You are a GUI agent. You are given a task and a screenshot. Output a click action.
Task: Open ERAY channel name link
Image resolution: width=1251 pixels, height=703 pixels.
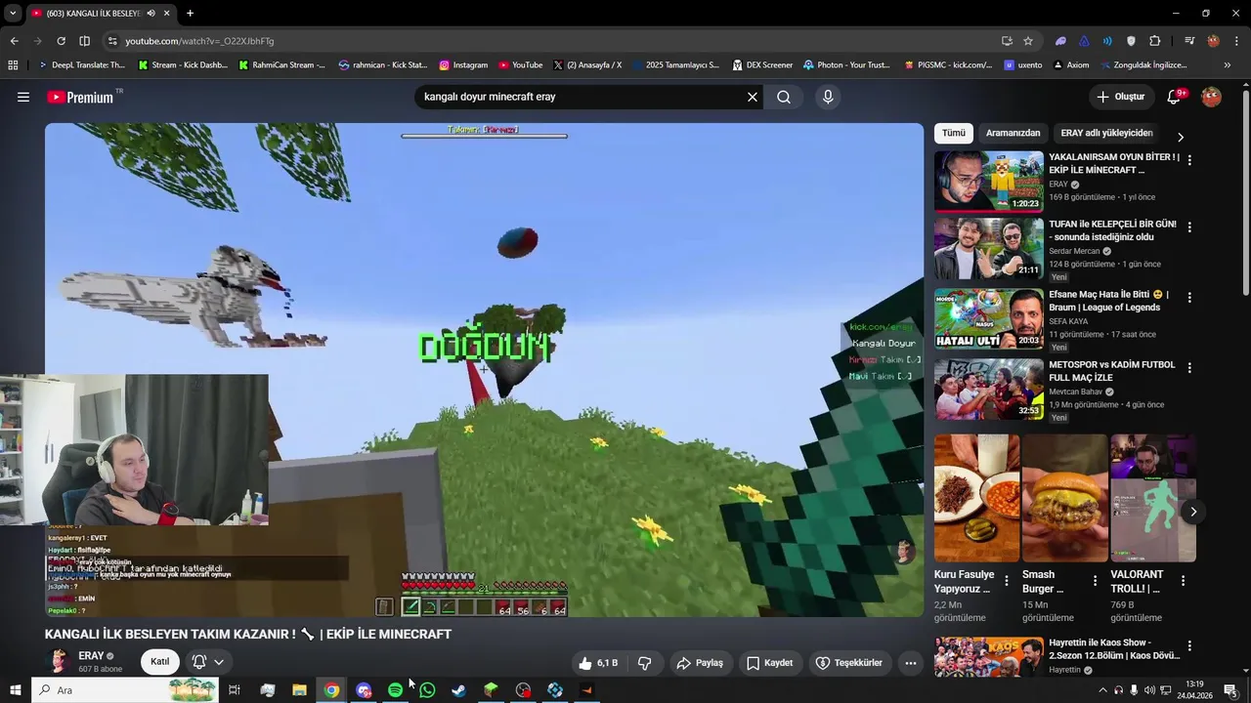(x=91, y=656)
